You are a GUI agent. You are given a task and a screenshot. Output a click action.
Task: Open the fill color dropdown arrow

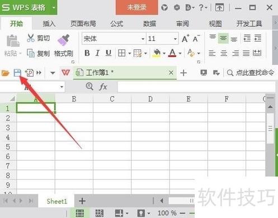point(164,53)
